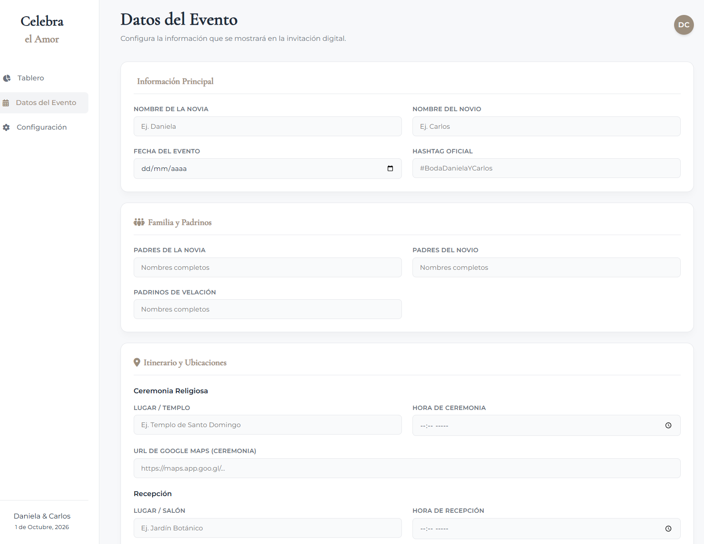Viewport: 704px width, 544px height.
Task: Click the Configuración gear icon
Action: click(x=6, y=127)
